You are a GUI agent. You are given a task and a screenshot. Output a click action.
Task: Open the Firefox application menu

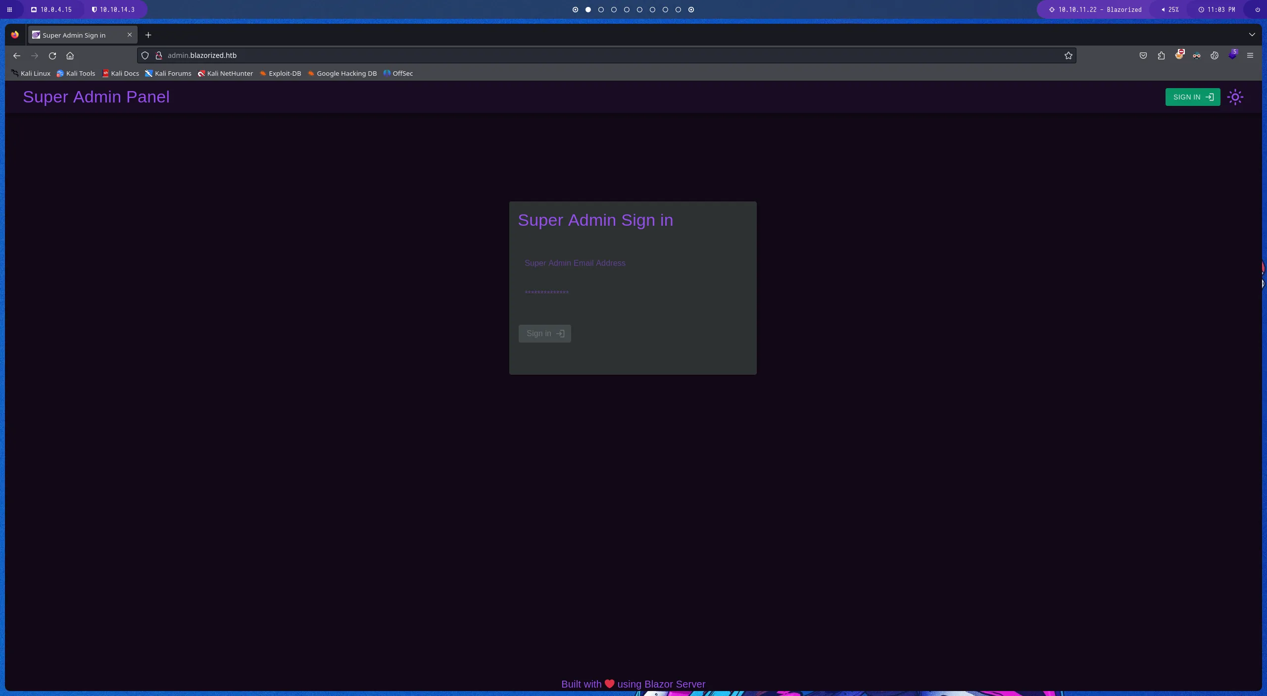coord(1250,55)
